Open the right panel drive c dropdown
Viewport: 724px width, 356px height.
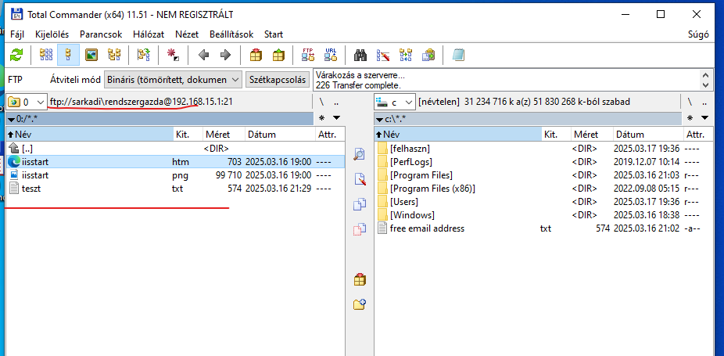[394, 102]
